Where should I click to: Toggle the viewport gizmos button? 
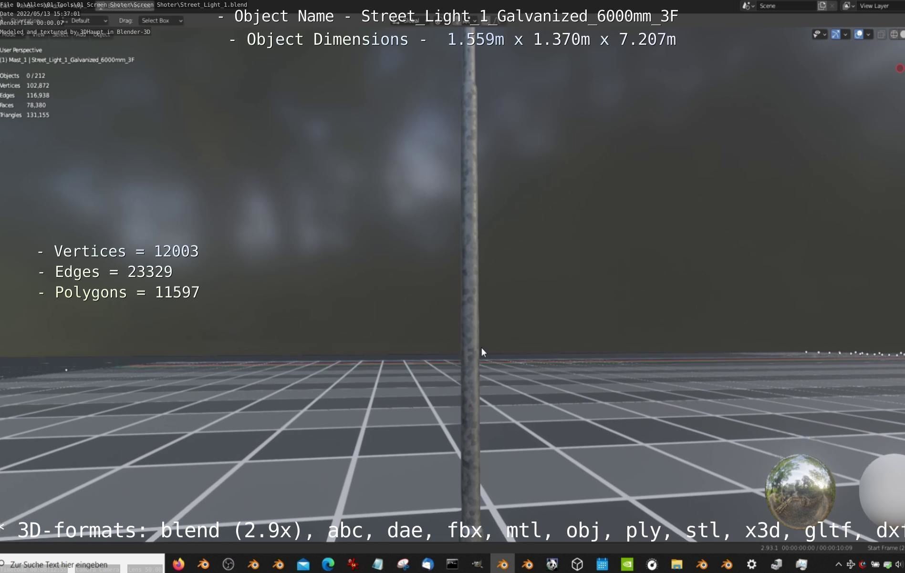(x=836, y=34)
